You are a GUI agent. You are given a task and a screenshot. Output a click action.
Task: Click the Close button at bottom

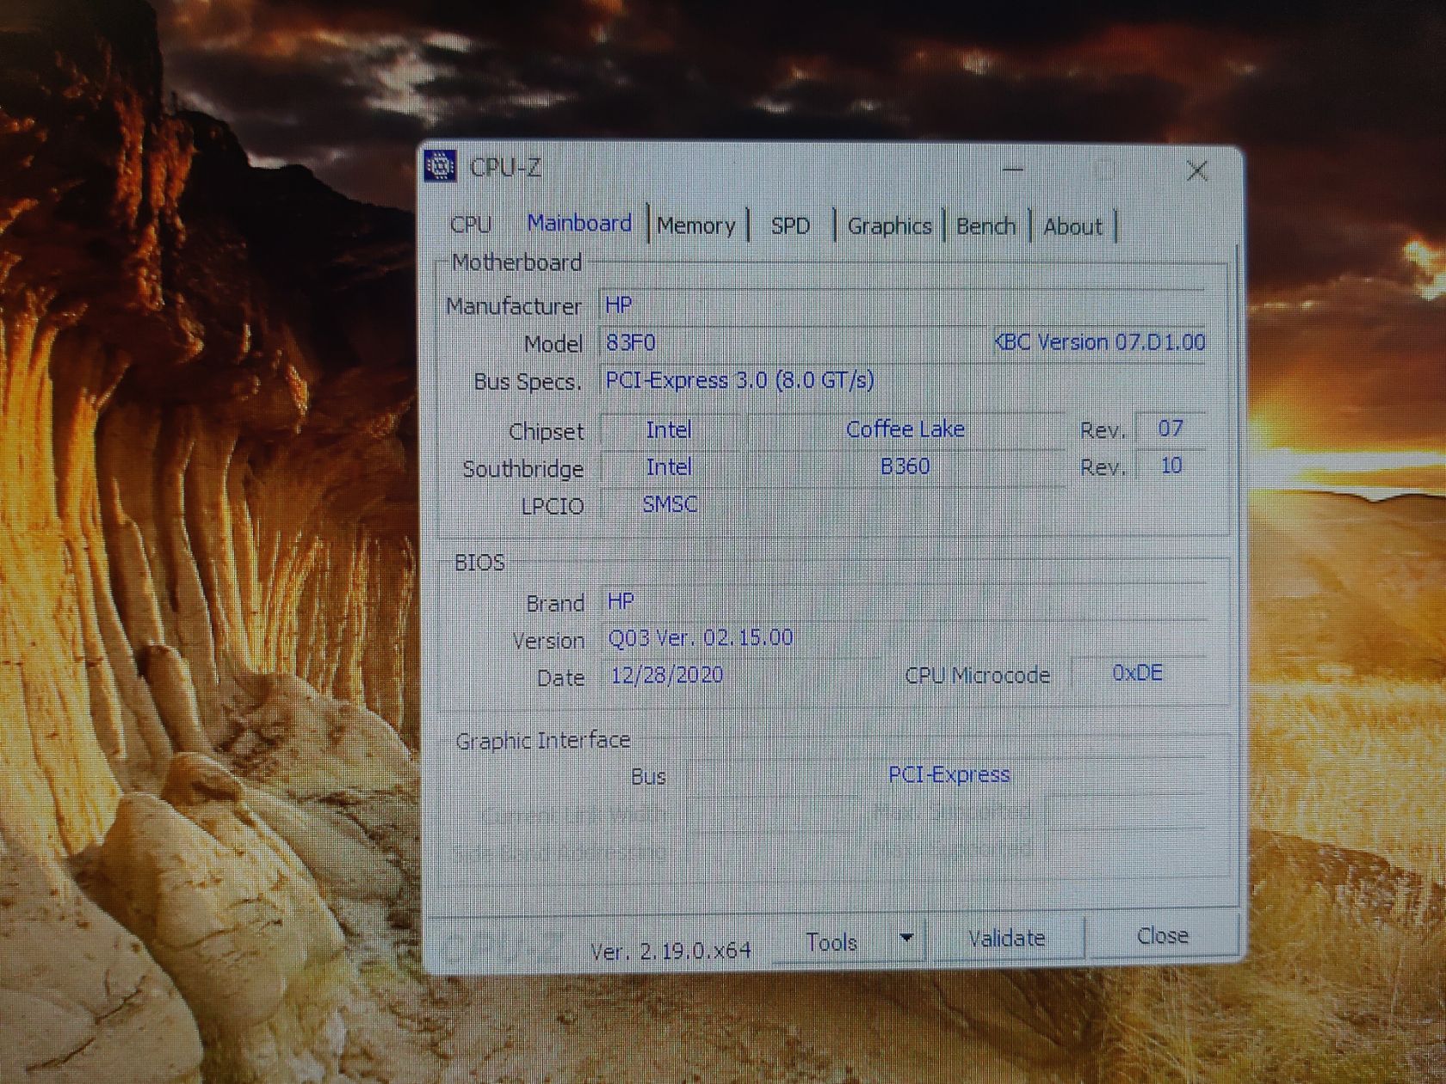pos(1162,935)
